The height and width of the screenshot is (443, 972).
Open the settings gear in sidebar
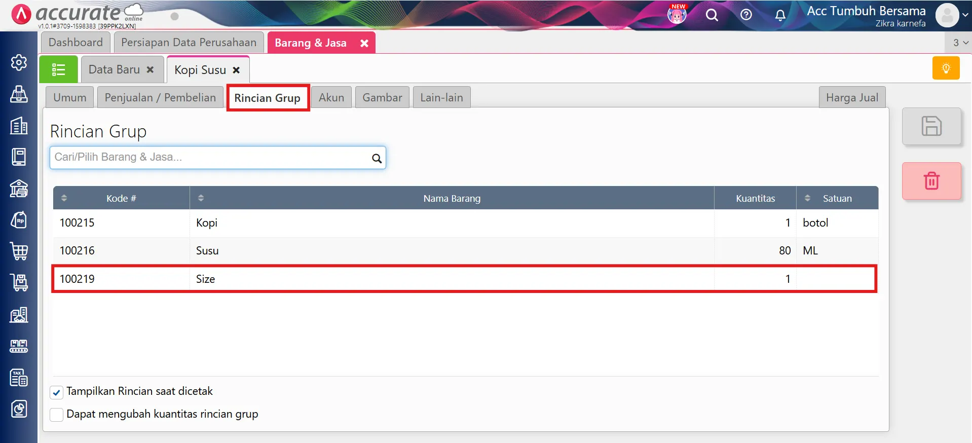click(x=19, y=62)
